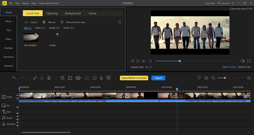
Task: Click Record online class button
Action: [73, 22]
